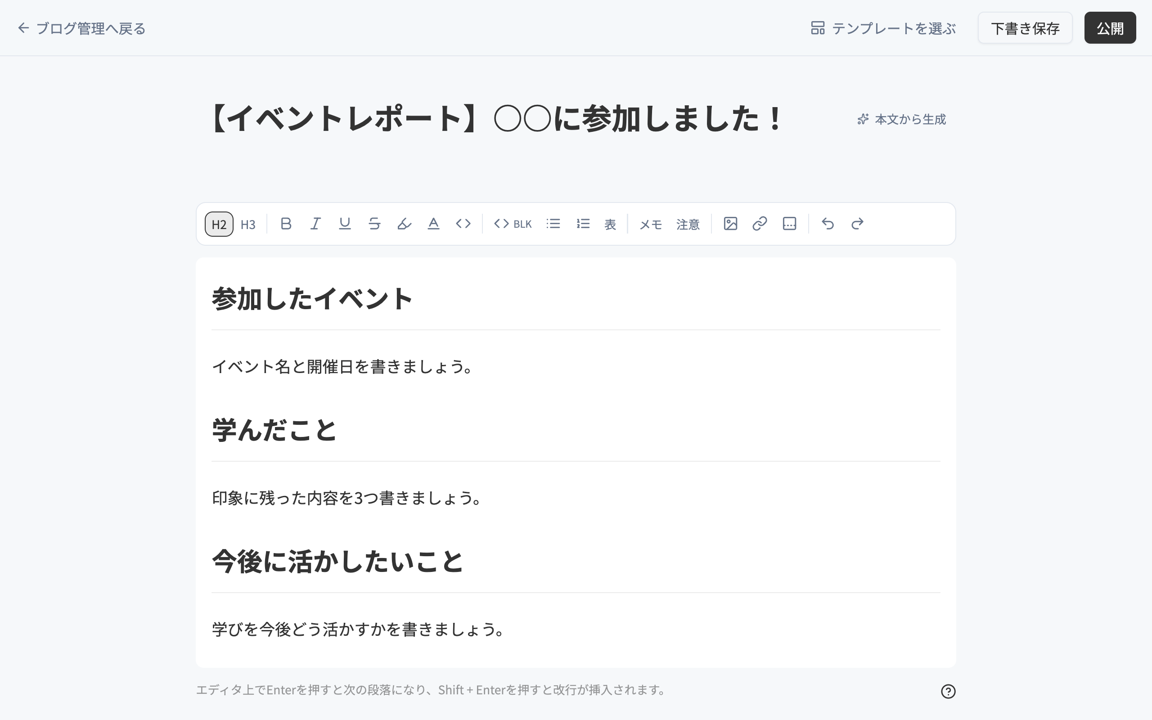Select the highlighter marker tool
Image resolution: width=1152 pixels, height=720 pixels.
click(404, 224)
